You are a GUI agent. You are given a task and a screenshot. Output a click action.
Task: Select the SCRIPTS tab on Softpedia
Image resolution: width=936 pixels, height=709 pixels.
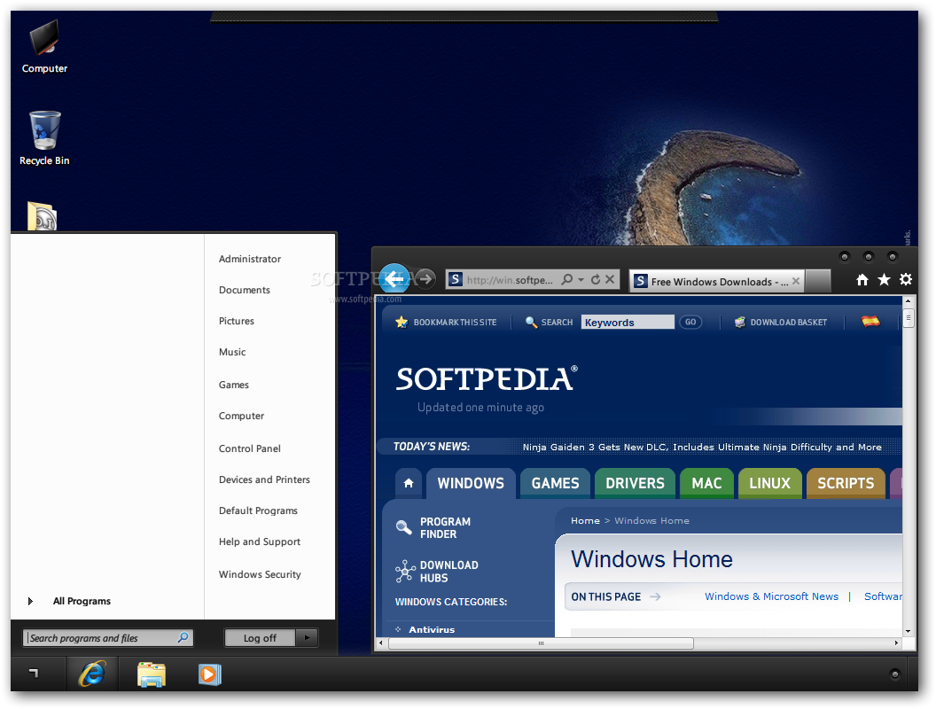pyautogui.click(x=846, y=483)
